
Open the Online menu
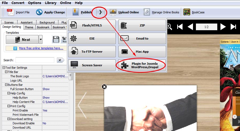(65, 3)
